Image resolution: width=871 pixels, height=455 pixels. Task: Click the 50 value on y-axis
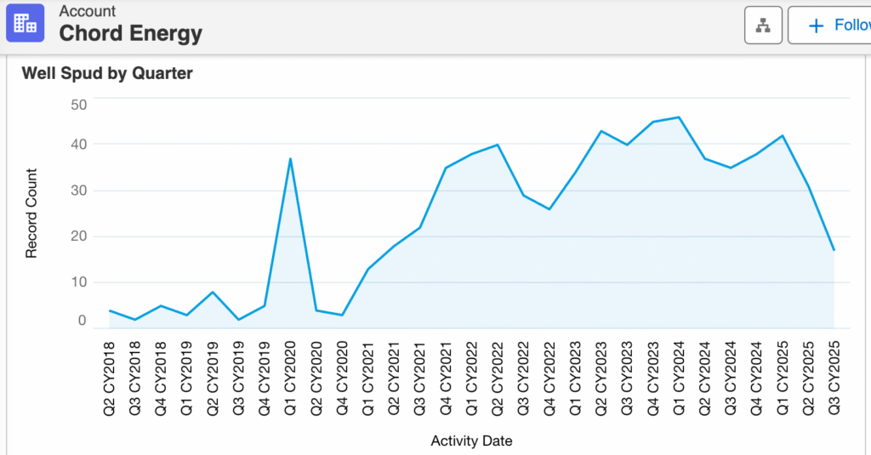click(79, 105)
